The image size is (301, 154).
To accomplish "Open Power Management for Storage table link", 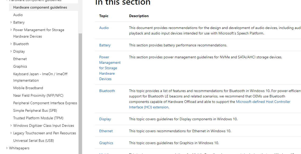I will pos(110,68).
